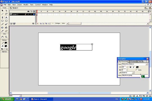The width and height of the screenshot is (152, 101).
Task: Pick fill color swatch in toolbox
Action: 6,46
